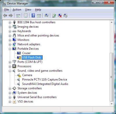116x114 pixels.
Task: Click the blue Help question mark icon
Action: (33, 15)
